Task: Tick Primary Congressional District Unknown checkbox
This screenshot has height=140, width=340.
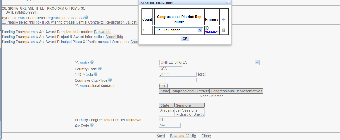Action: click(x=161, y=119)
